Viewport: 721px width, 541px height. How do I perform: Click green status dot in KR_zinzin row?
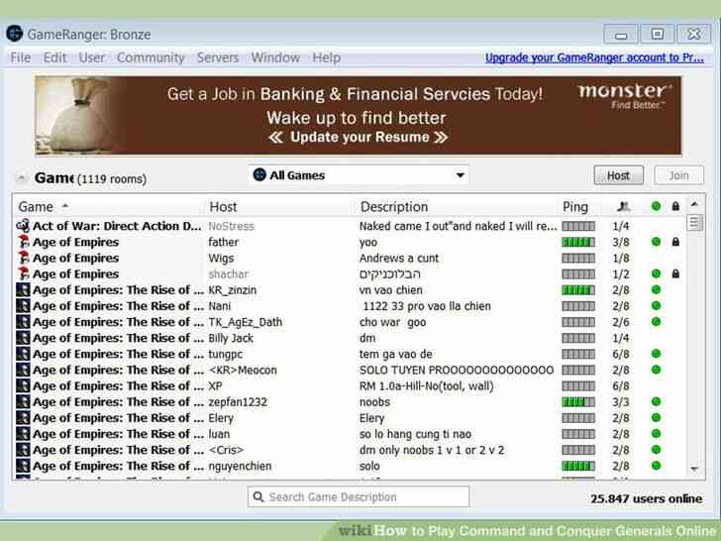click(x=657, y=289)
